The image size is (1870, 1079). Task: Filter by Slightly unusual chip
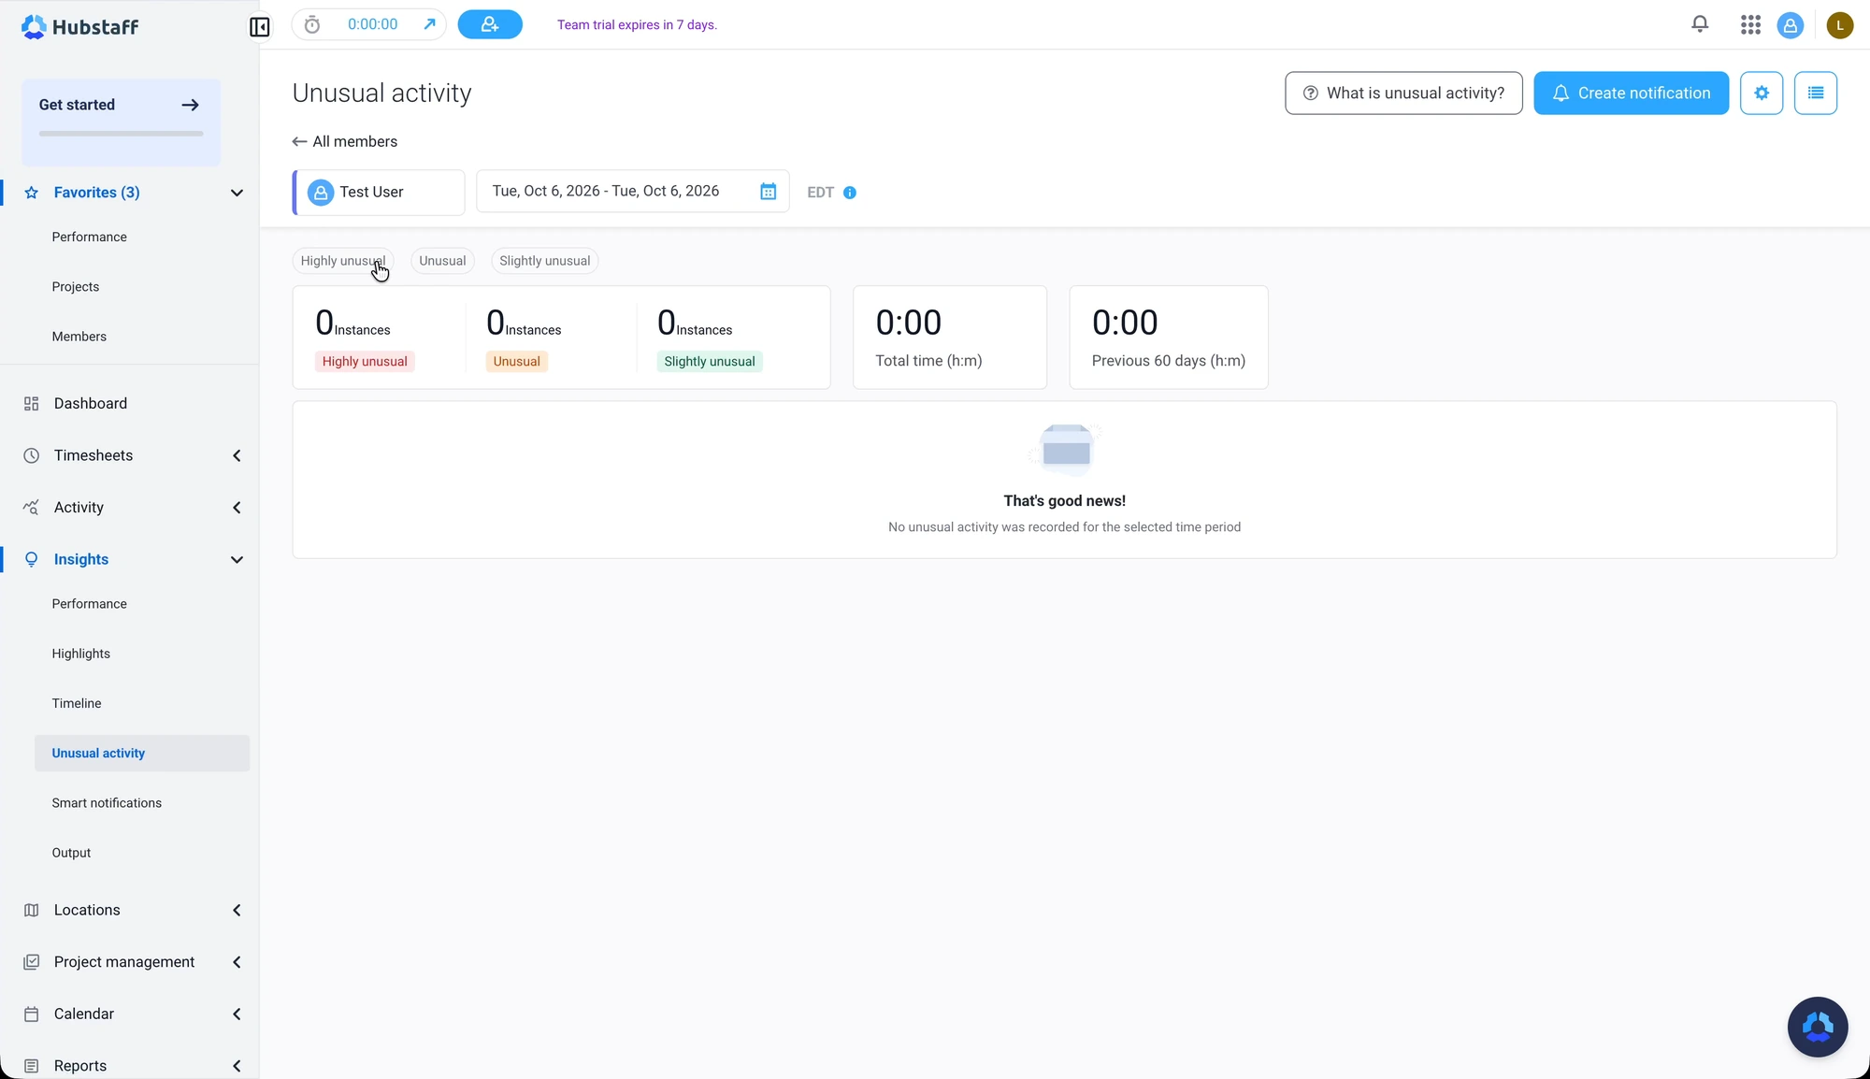coord(544,261)
